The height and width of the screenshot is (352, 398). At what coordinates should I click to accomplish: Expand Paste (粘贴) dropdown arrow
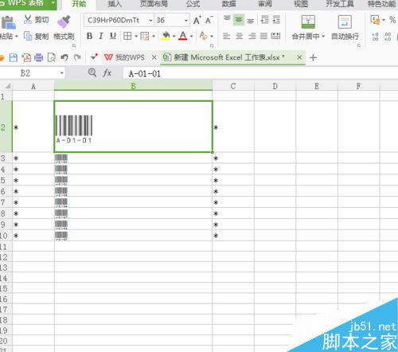tap(17, 36)
